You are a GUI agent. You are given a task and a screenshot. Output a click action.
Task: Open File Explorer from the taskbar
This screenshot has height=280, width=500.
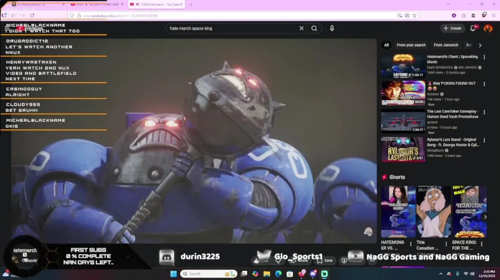pos(267,274)
